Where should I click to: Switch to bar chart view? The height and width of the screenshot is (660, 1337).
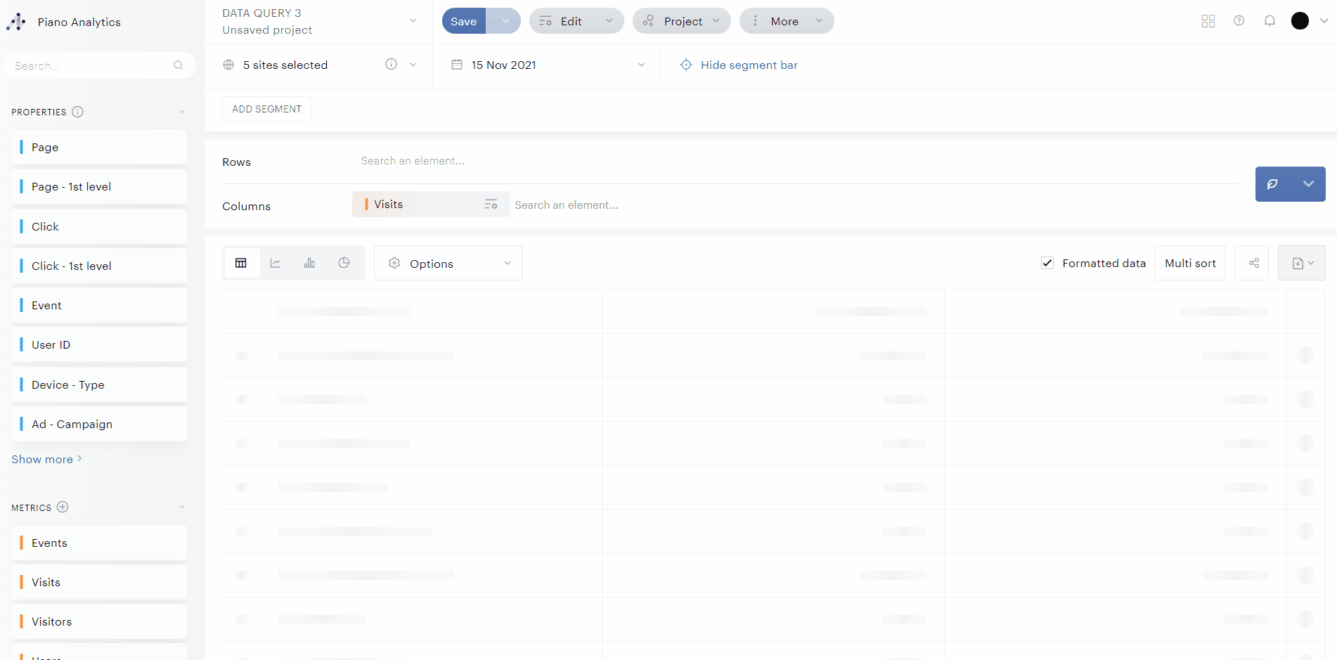point(309,263)
